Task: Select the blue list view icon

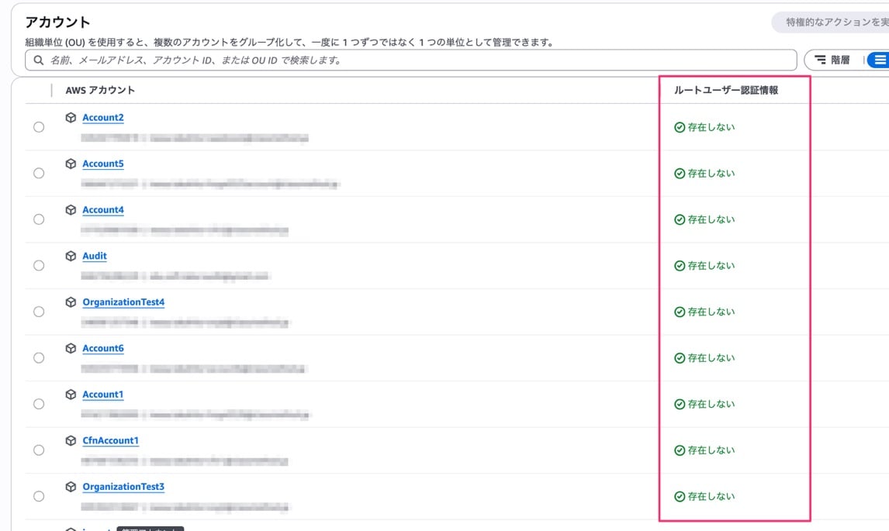Action: pyautogui.click(x=881, y=60)
